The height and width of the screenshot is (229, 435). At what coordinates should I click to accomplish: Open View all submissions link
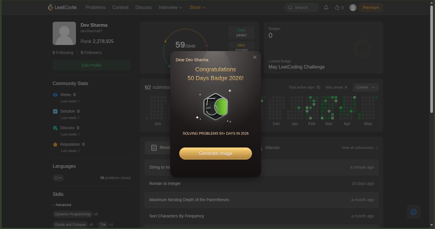(360, 148)
